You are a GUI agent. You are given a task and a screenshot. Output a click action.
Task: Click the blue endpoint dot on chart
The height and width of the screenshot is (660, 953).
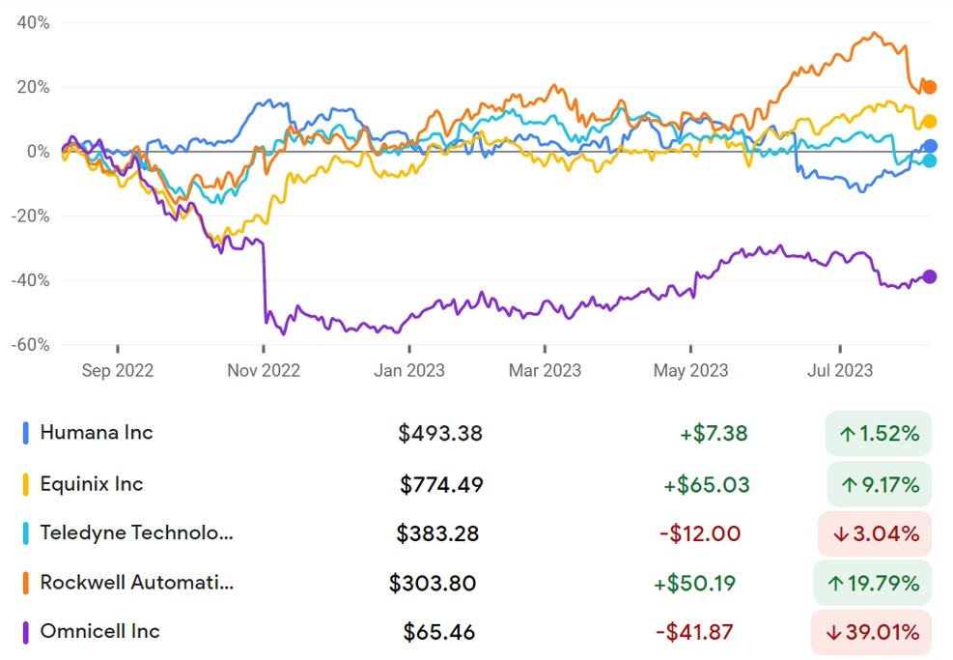point(930,146)
